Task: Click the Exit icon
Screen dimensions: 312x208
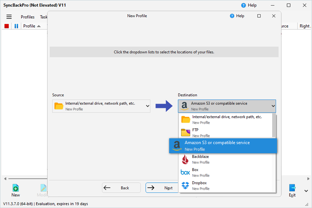Action: pos(292,188)
